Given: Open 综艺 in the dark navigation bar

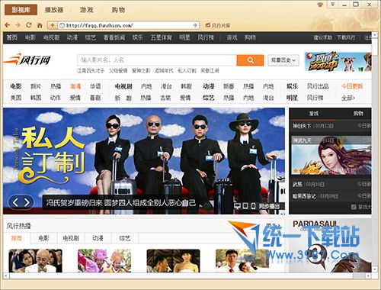Looking at the screenshot, I should pos(91,37).
